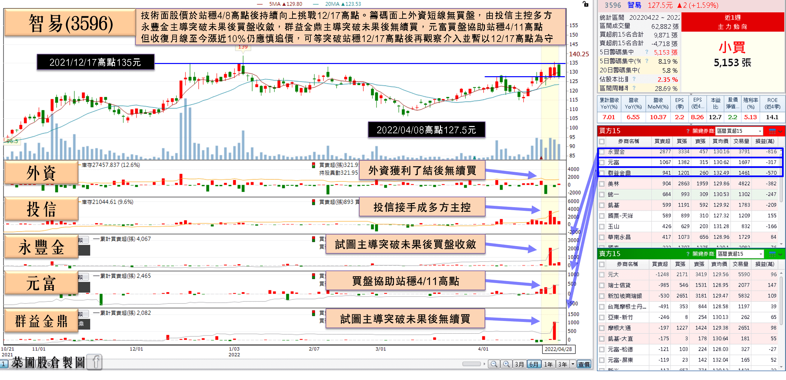Click the Facebook icon at bottom left
The height and width of the screenshot is (380, 786).
tap(95, 362)
